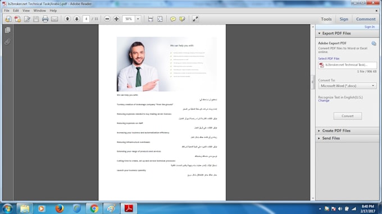The height and width of the screenshot is (214, 382).
Task: Click the Send by email envelope icon
Action: point(54,19)
